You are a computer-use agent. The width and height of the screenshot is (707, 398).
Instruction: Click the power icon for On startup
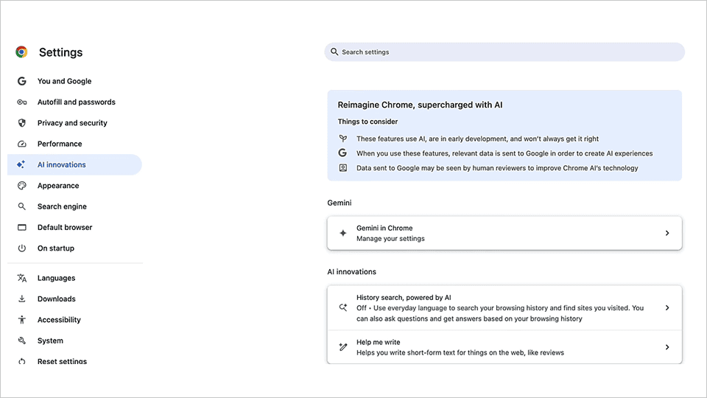(x=21, y=248)
